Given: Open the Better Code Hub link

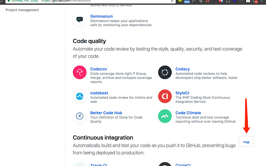Looking at the screenshot, I should click(x=106, y=113).
